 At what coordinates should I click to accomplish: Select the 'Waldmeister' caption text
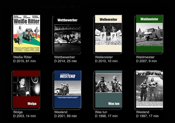(x=146, y=57)
